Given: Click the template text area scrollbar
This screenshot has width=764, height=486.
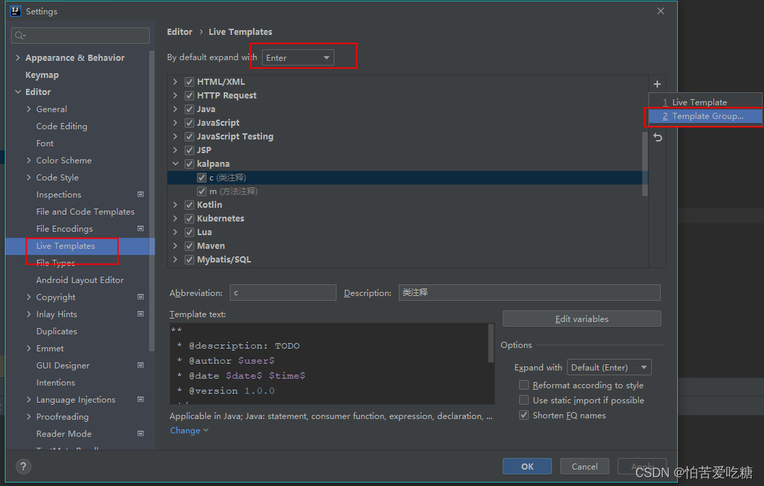Looking at the screenshot, I should [x=491, y=343].
